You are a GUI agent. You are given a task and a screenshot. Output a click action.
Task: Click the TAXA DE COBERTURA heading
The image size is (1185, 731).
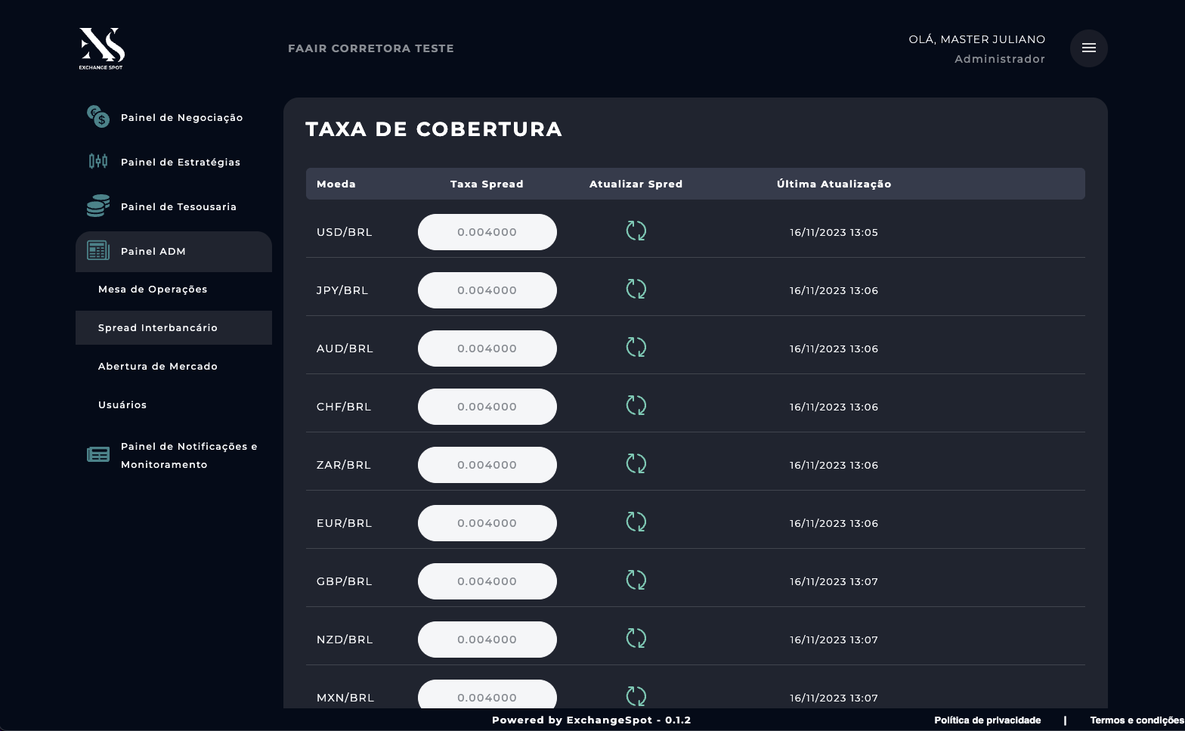pyautogui.click(x=434, y=129)
